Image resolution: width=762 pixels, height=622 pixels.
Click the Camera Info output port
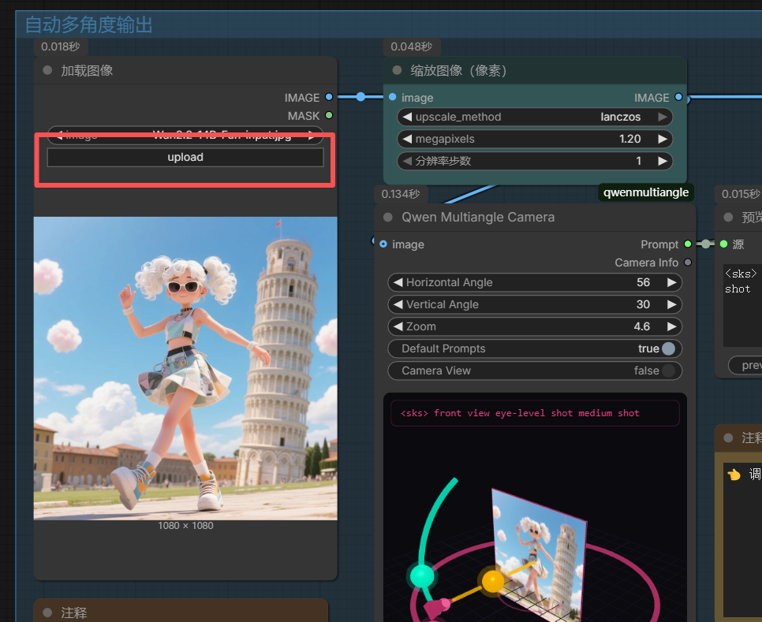coord(688,263)
